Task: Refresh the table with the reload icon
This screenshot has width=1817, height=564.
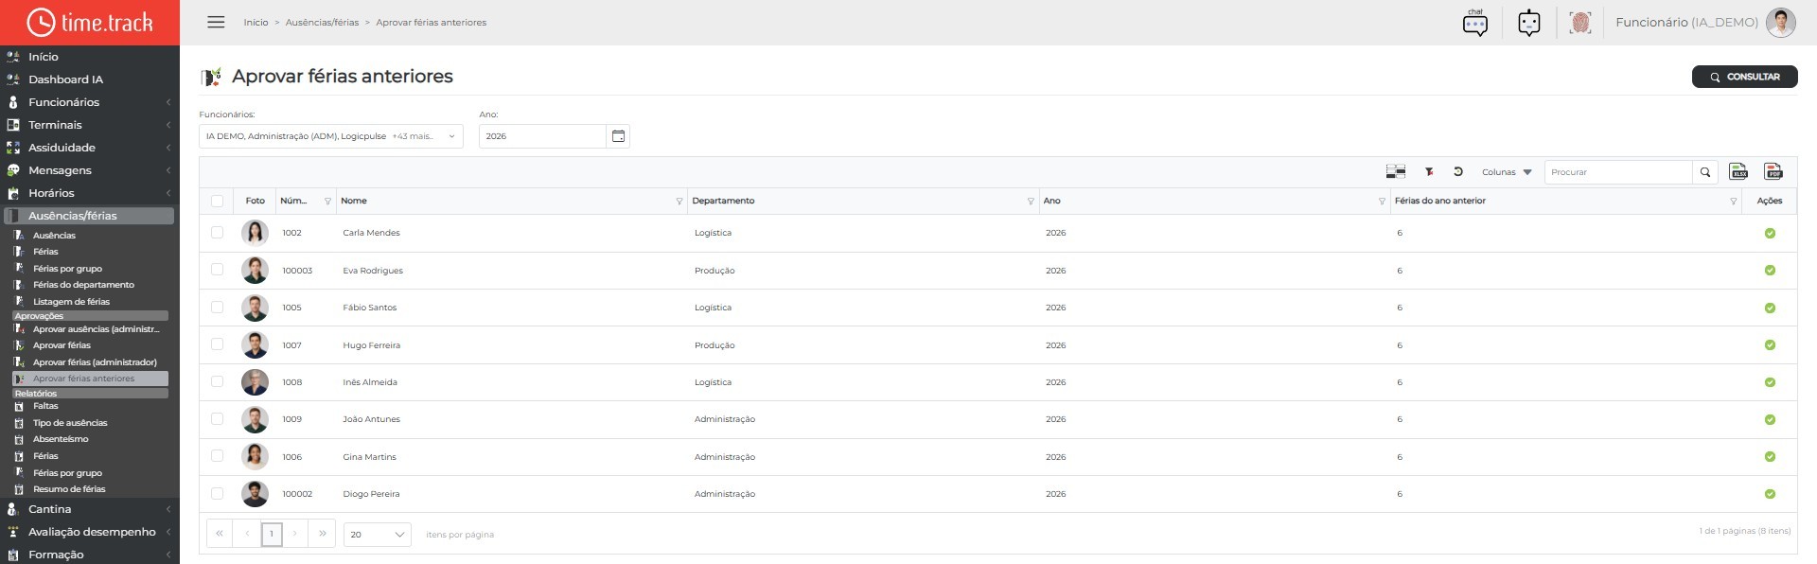Action: 1458,172
